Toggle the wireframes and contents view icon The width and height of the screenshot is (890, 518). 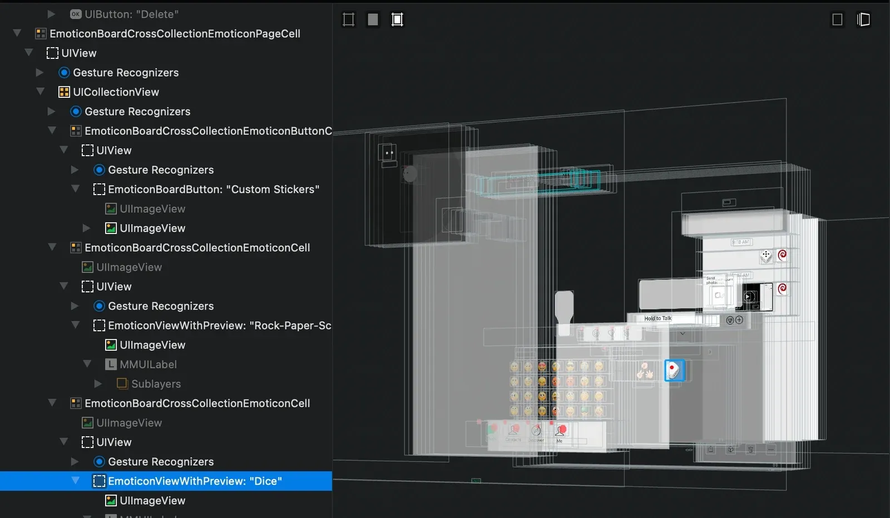(x=397, y=19)
